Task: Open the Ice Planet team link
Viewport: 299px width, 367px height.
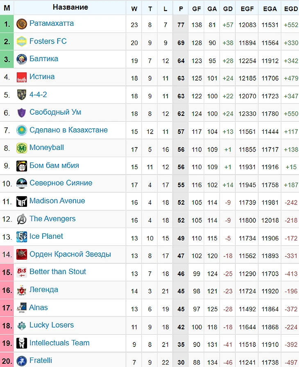Action: tap(46, 236)
